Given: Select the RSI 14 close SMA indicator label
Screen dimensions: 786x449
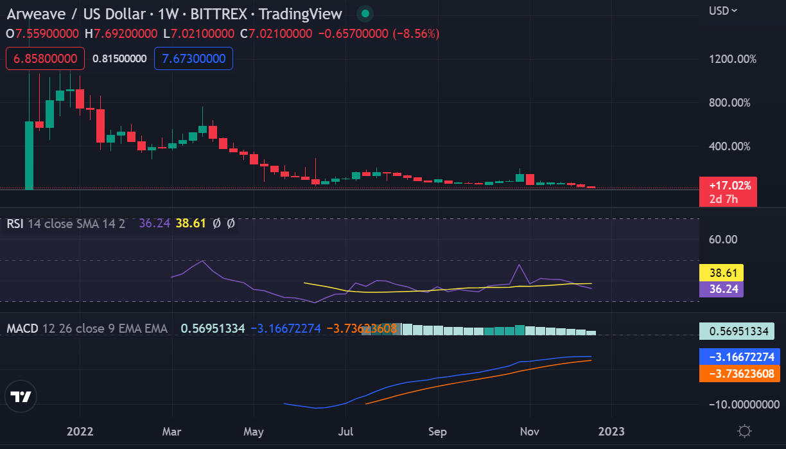Looking at the screenshot, I should (x=66, y=224).
